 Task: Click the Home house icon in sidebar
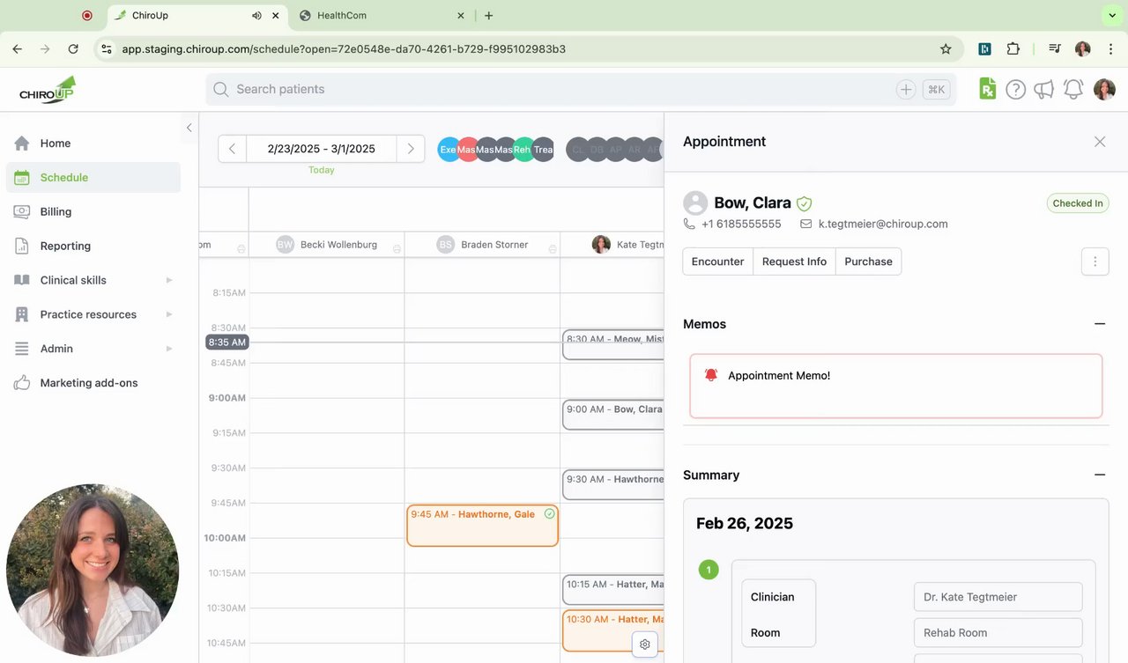[22, 143]
